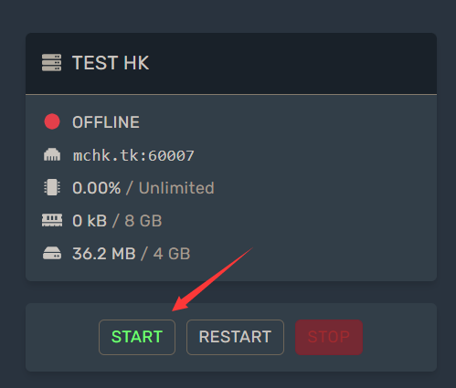This screenshot has width=456, height=388.
Task: Select the mchk.tk:60007 server address
Action: [x=133, y=155]
